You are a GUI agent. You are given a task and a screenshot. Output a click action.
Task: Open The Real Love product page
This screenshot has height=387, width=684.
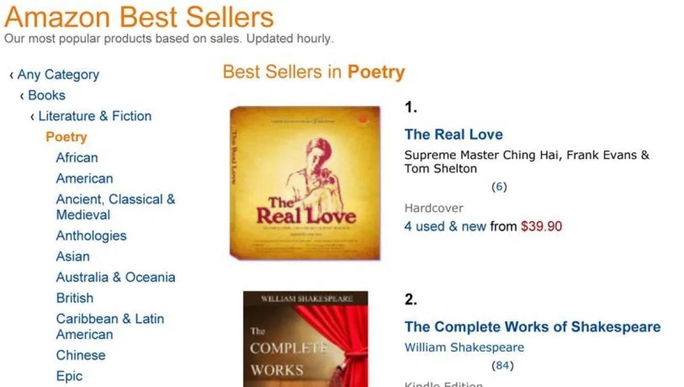453,135
